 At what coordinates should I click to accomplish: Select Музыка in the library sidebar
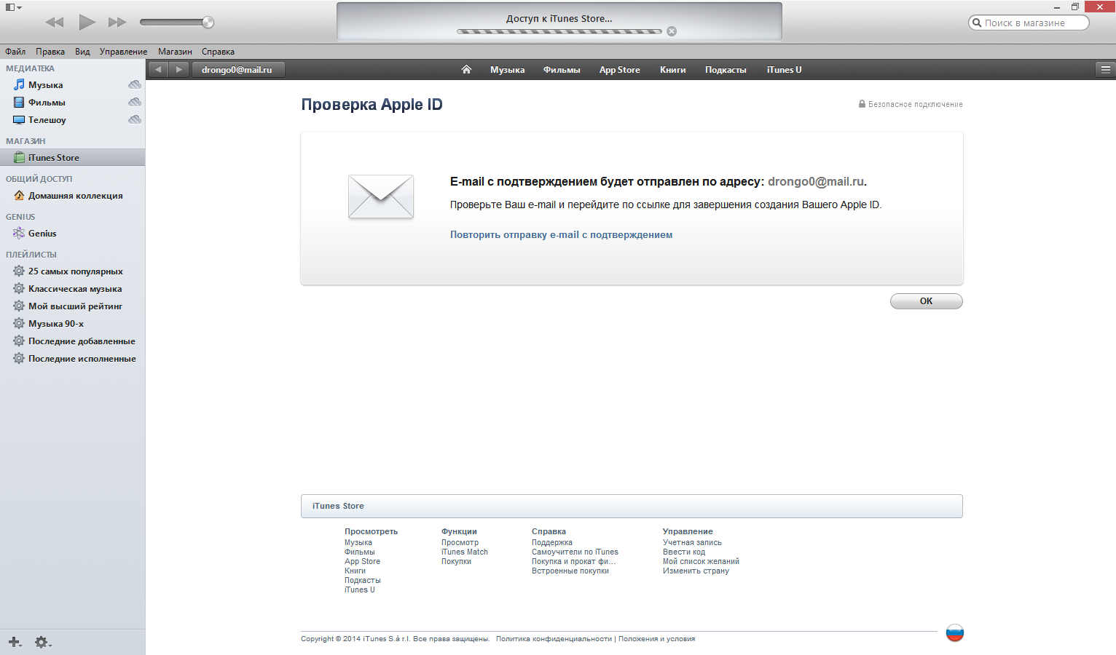[x=45, y=85]
